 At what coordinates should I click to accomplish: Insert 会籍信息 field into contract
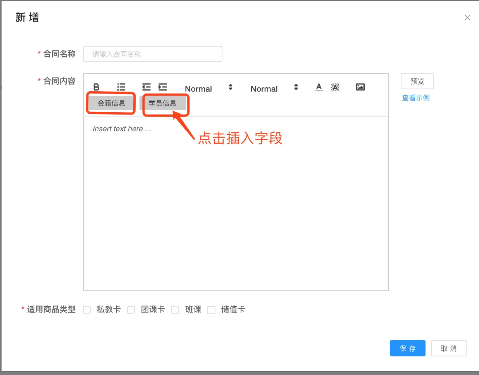(x=111, y=103)
